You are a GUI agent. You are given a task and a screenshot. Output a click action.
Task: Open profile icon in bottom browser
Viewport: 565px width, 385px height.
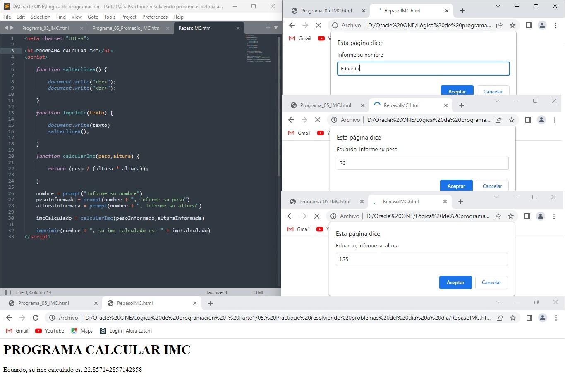pos(542,318)
